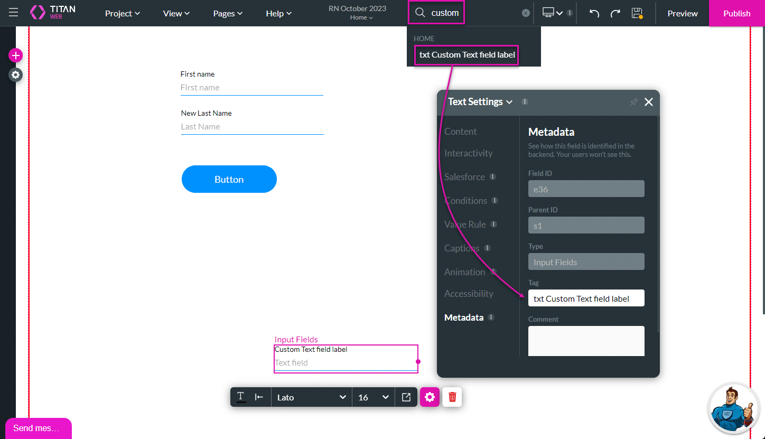The height and width of the screenshot is (439, 765).
Task: Delete element with red trash icon
Action: pos(452,397)
